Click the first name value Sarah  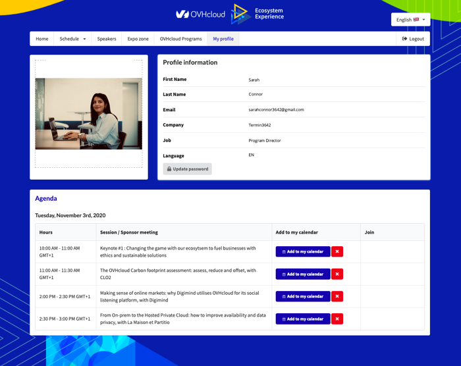click(x=254, y=80)
